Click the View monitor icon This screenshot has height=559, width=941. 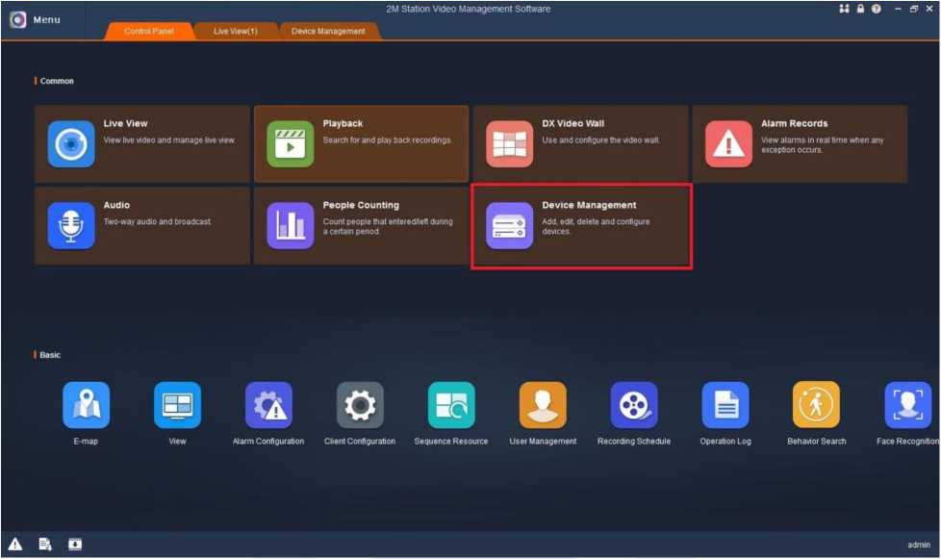178,405
